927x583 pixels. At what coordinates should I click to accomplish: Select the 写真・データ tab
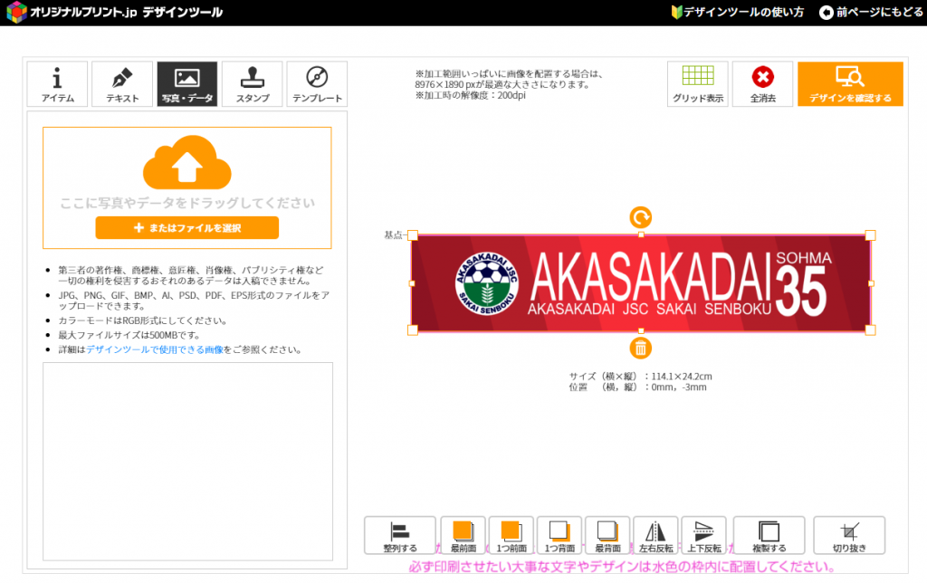(x=187, y=84)
